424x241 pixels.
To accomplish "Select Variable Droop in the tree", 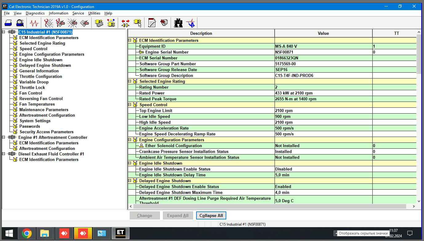I will (34, 82).
